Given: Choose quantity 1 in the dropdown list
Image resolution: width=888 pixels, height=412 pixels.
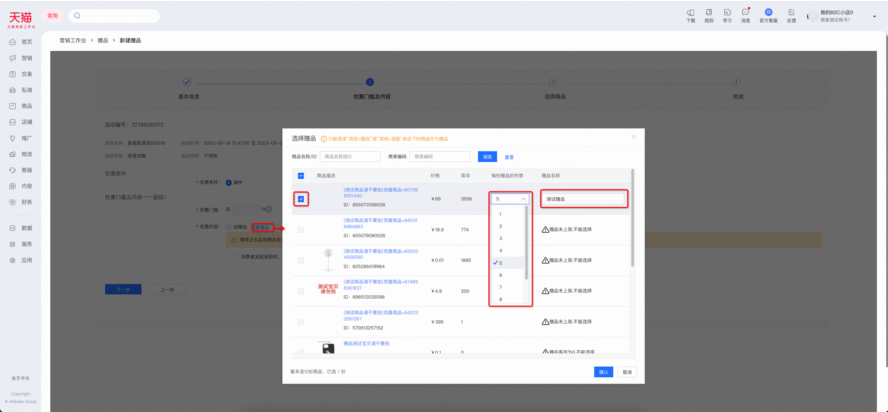Looking at the screenshot, I should [507, 214].
